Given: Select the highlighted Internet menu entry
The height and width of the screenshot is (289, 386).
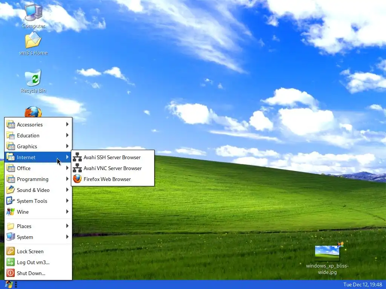Looking at the screenshot, I should click(x=38, y=157).
